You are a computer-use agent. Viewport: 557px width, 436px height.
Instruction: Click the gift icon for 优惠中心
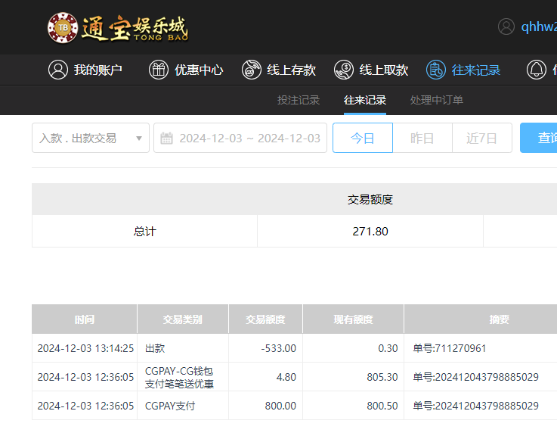pyautogui.click(x=158, y=70)
